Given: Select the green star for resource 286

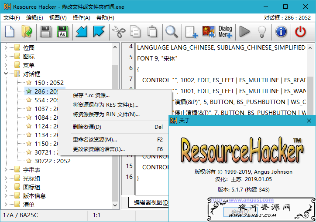Looking at the screenshot, I should tap(29, 91).
